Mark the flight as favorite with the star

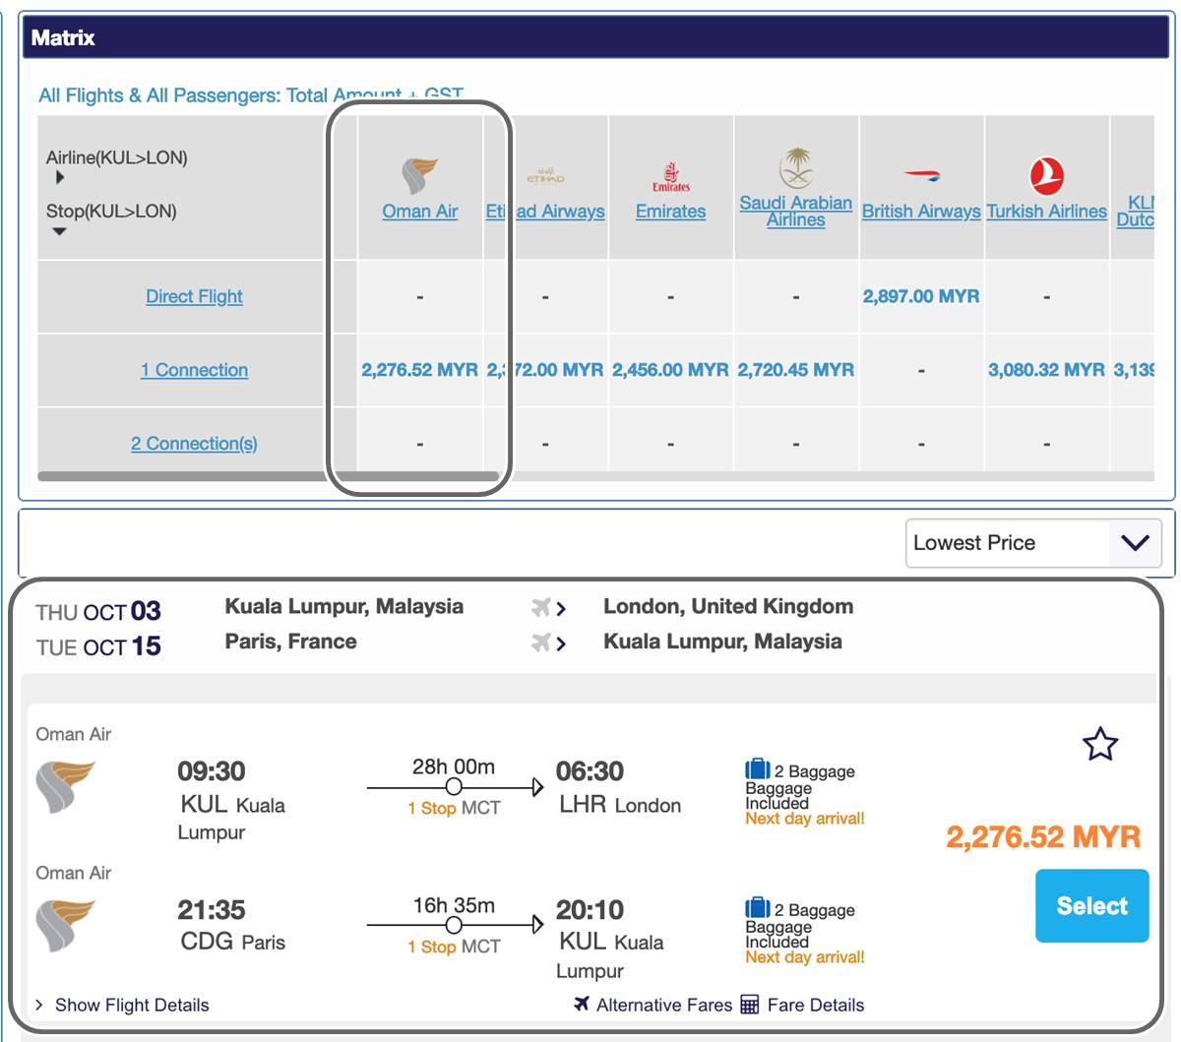(1100, 744)
